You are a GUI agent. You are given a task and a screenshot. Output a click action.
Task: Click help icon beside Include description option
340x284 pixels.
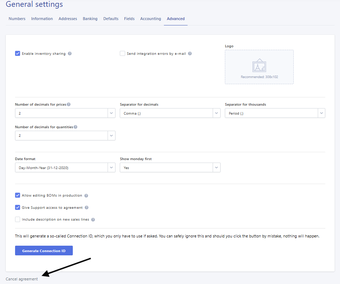point(93,220)
